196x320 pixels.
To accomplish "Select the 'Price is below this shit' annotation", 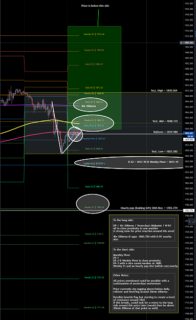I will pyautogui.click(x=95, y=6).
